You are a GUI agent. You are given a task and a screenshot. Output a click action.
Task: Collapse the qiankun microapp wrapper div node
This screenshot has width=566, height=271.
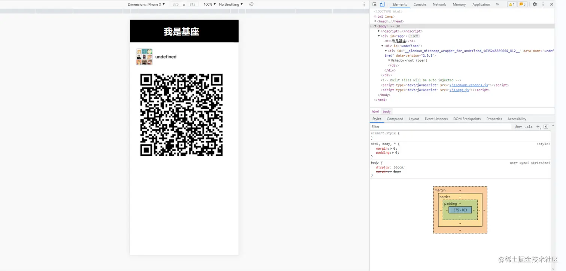pos(386,51)
